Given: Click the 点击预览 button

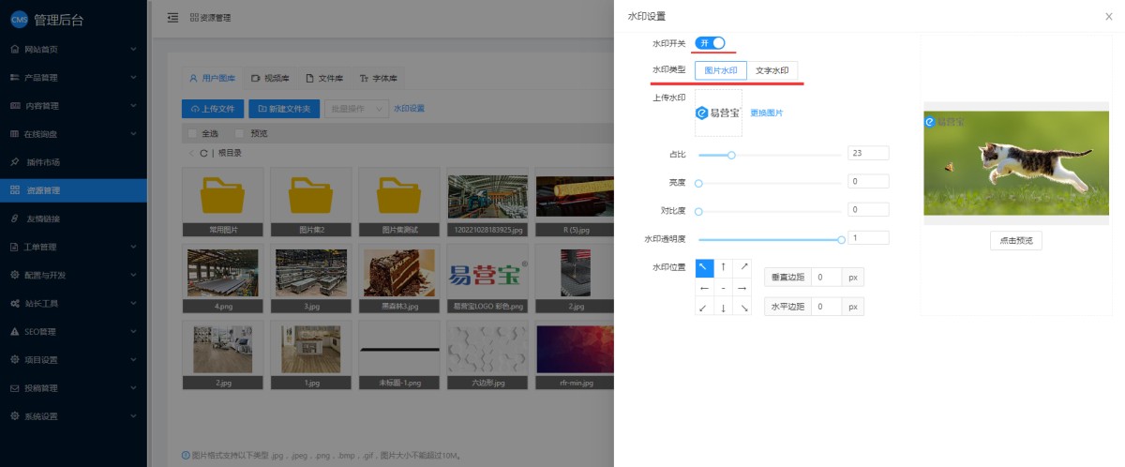Looking at the screenshot, I should 1015,241.
